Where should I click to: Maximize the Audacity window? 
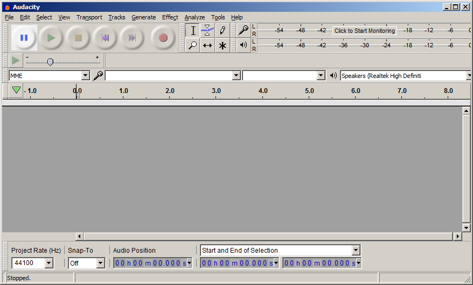(x=456, y=7)
